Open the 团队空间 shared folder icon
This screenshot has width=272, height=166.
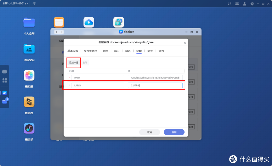(29, 49)
